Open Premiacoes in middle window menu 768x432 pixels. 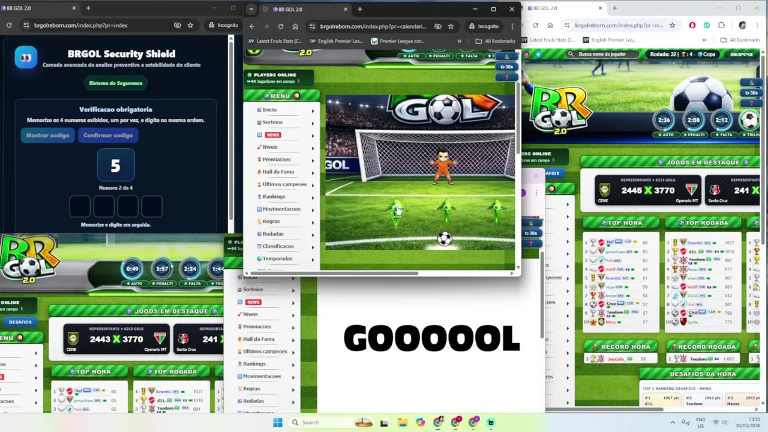pos(276,159)
